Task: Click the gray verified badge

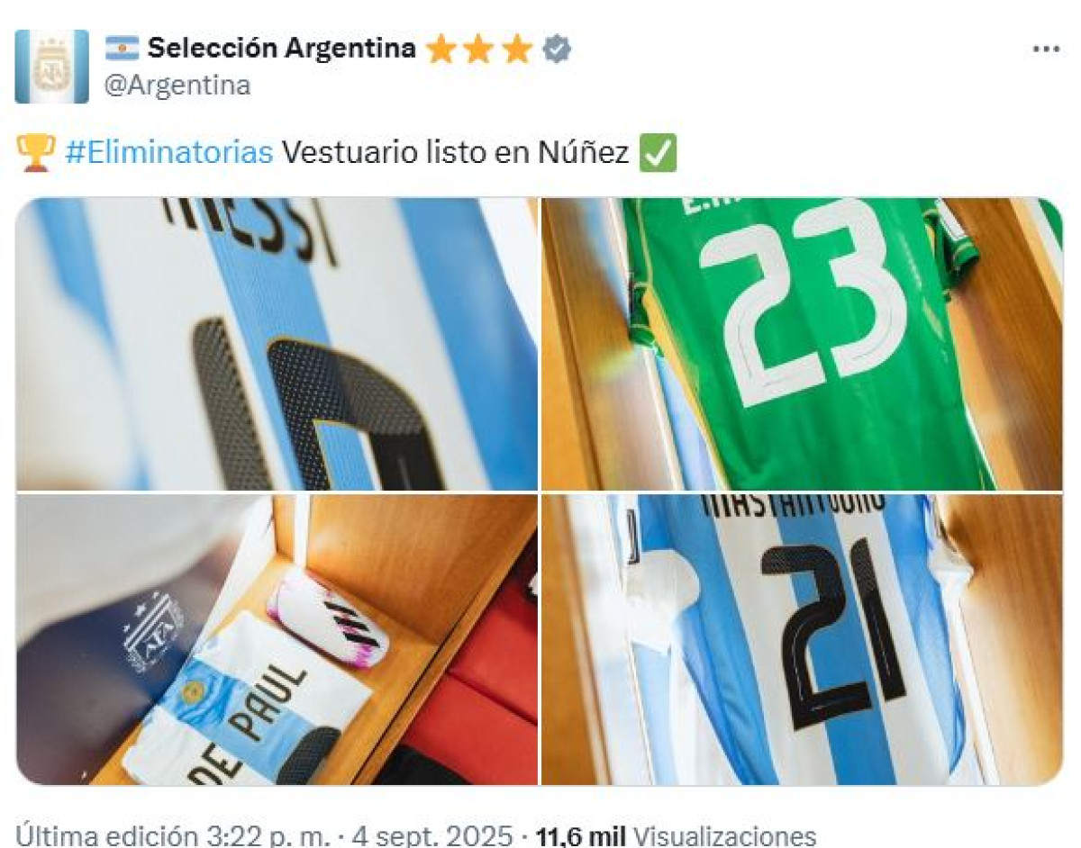Action: coord(557,50)
